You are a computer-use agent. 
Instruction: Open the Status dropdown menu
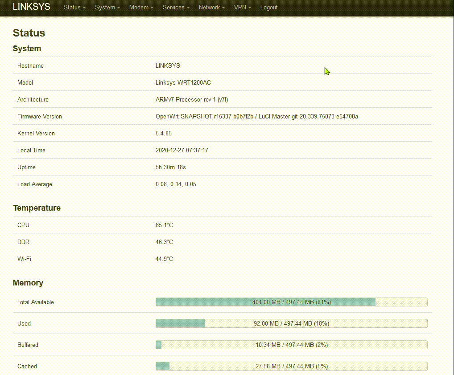75,8
